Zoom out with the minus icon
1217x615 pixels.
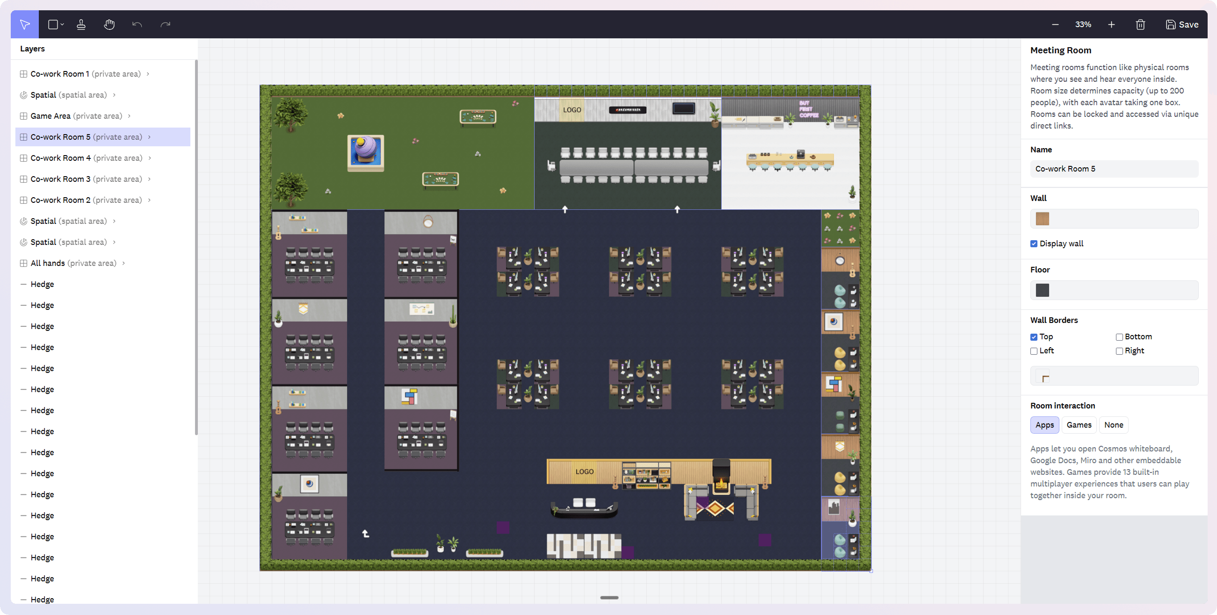point(1055,25)
